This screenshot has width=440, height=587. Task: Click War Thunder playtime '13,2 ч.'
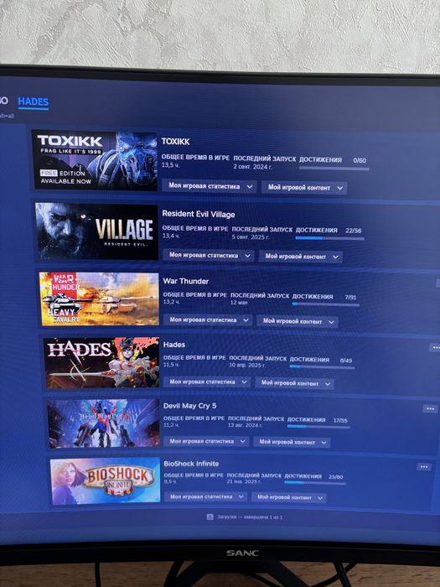point(171,302)
